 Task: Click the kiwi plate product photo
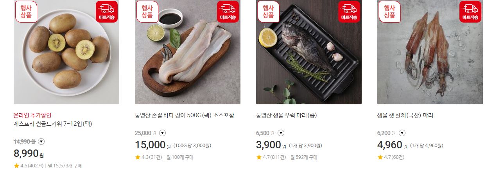pos(66,52)
